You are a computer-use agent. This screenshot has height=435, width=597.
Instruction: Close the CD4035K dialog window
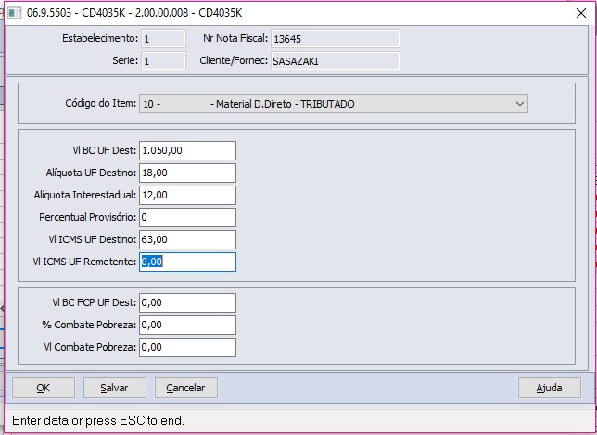[x=577, y=12]
